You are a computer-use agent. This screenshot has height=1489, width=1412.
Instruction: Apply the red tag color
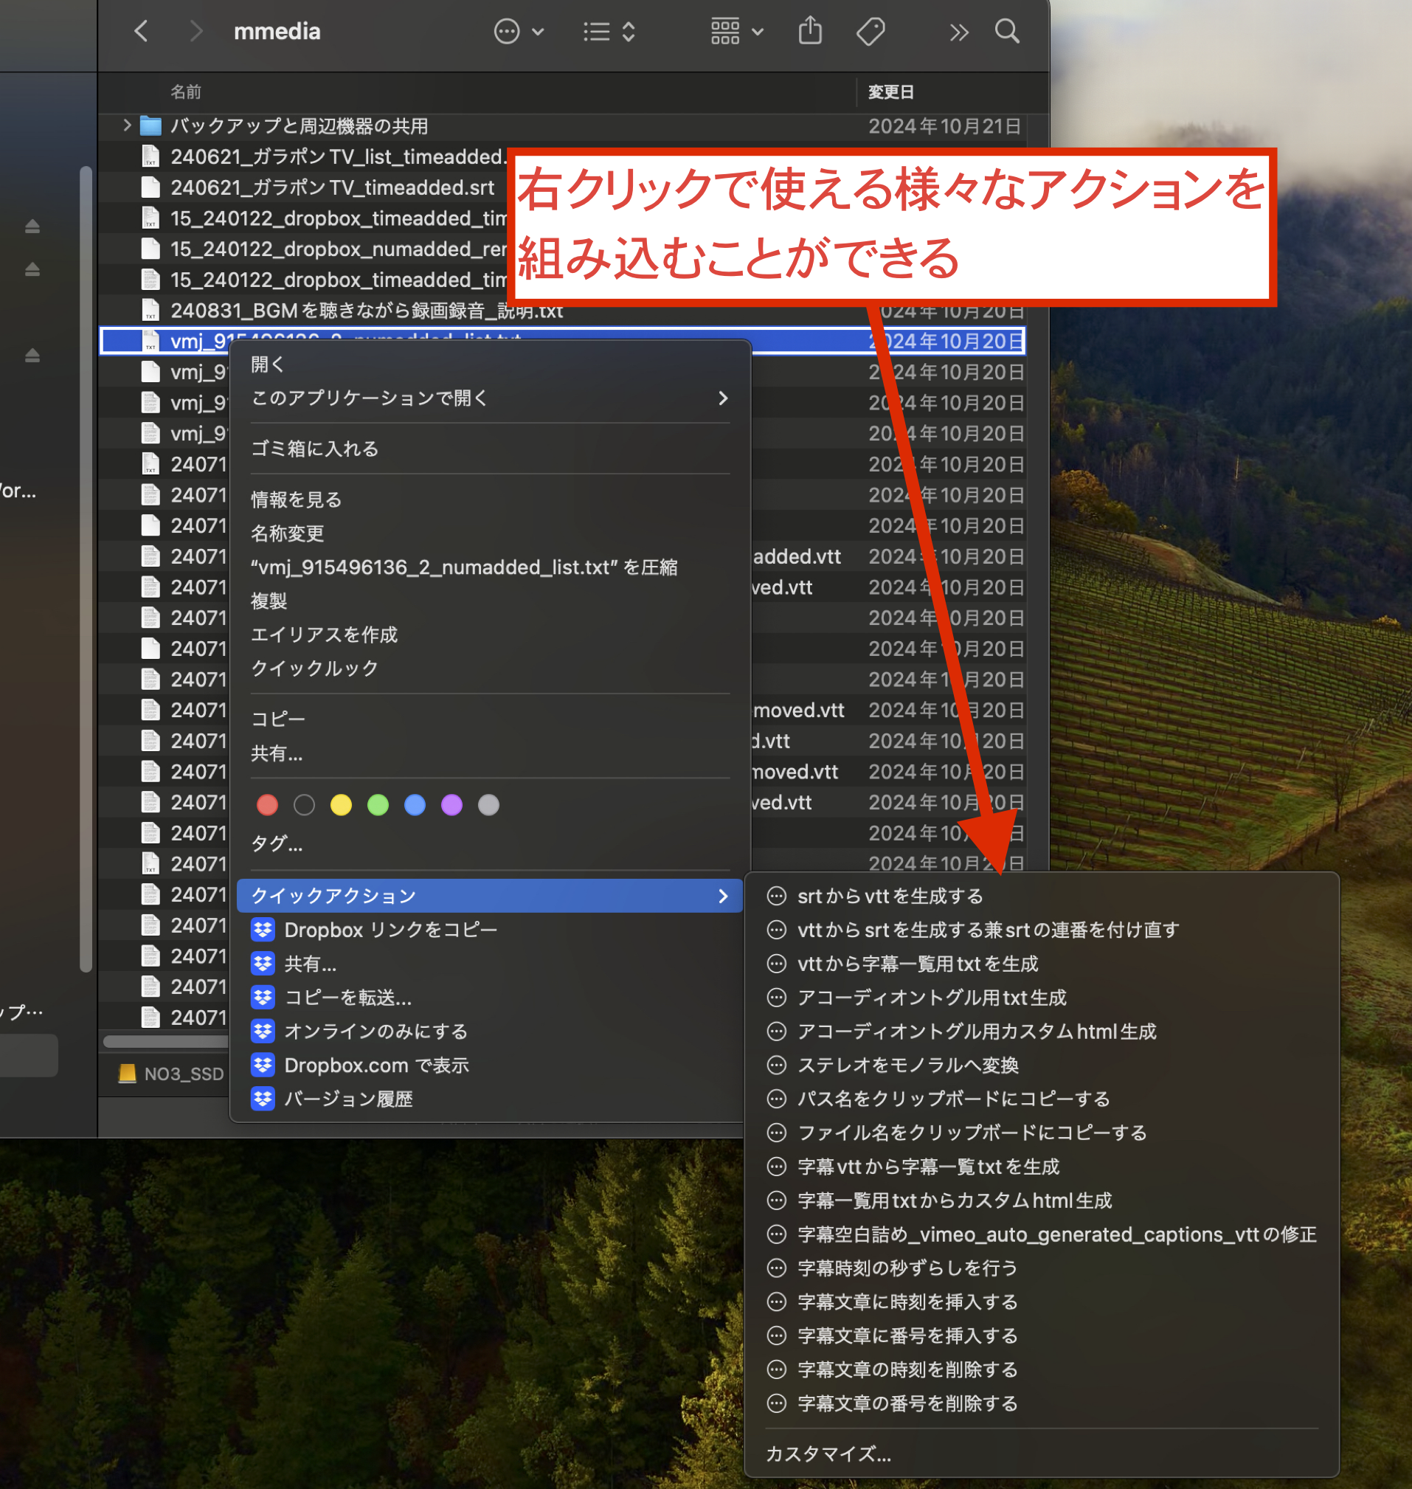point(267,805)
